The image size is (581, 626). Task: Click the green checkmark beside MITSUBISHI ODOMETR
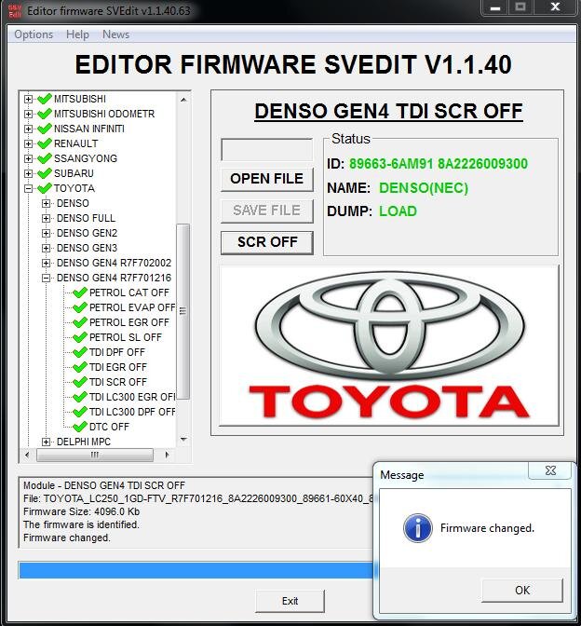click(45, 114)
